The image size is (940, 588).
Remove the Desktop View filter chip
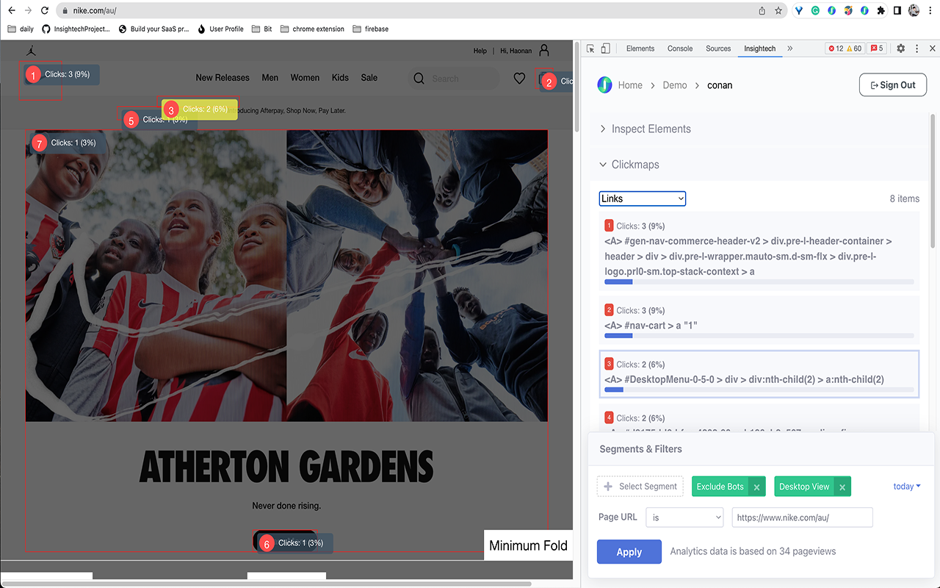pyautogui.click(x=842, y=486)
